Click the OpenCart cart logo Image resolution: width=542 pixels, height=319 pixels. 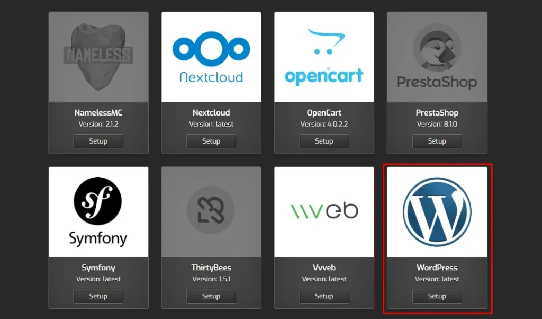click(x=324, y=57)
